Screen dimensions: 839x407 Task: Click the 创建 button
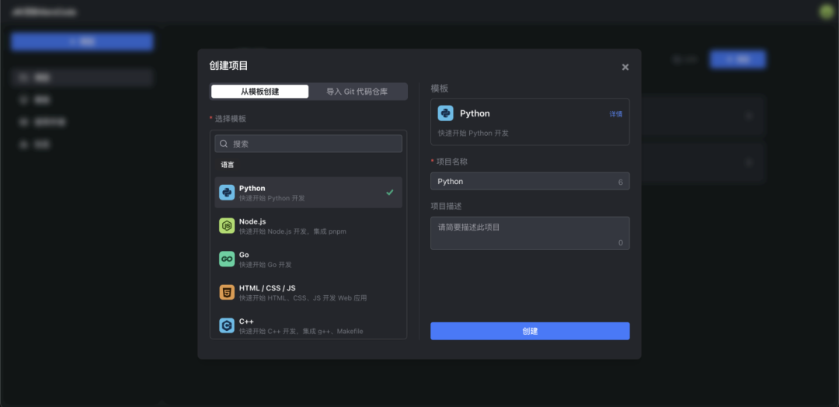click(530, 331)
